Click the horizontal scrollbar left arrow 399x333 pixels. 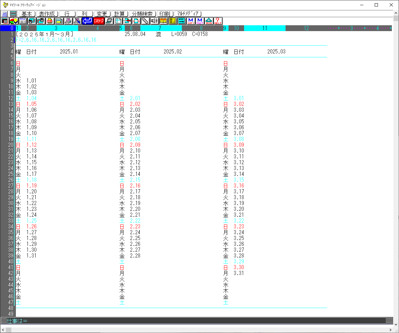(x=3, y=330)
